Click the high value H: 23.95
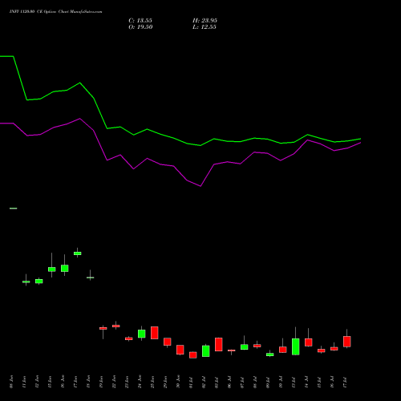 point(205,21)
